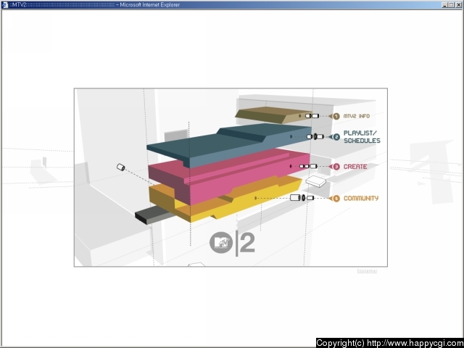
Task: Maximize the Internet Explorer window
Action: (x=451, y=5)
